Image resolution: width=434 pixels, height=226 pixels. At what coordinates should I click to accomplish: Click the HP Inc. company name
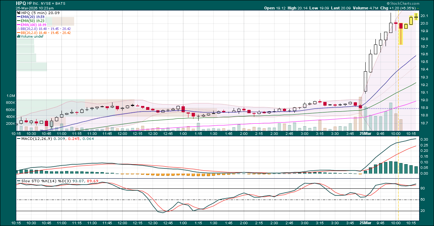tap(34, 3)
